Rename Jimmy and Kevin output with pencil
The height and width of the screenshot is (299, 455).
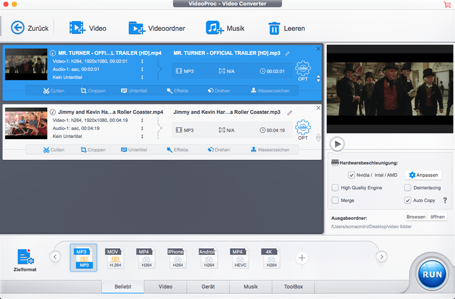tap(290, 113)
